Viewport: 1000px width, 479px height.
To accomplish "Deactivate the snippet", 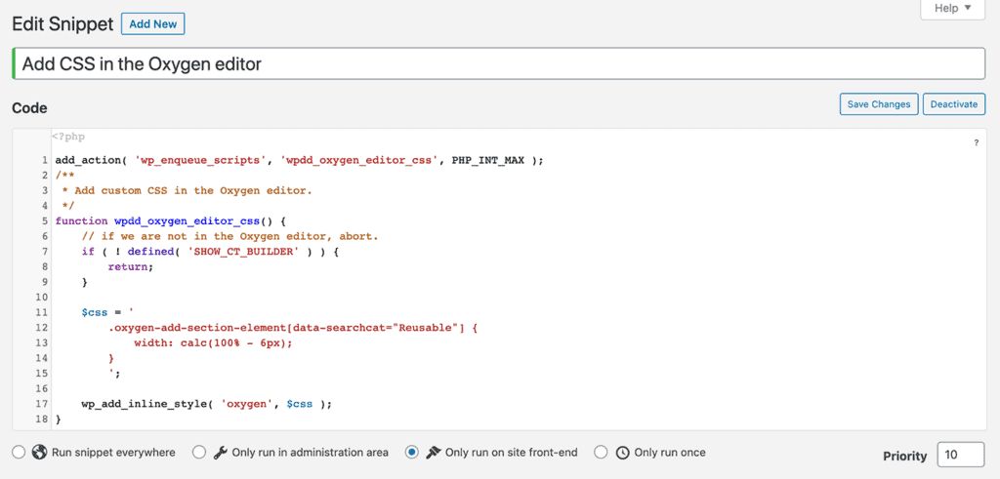I will pos(953,104).
